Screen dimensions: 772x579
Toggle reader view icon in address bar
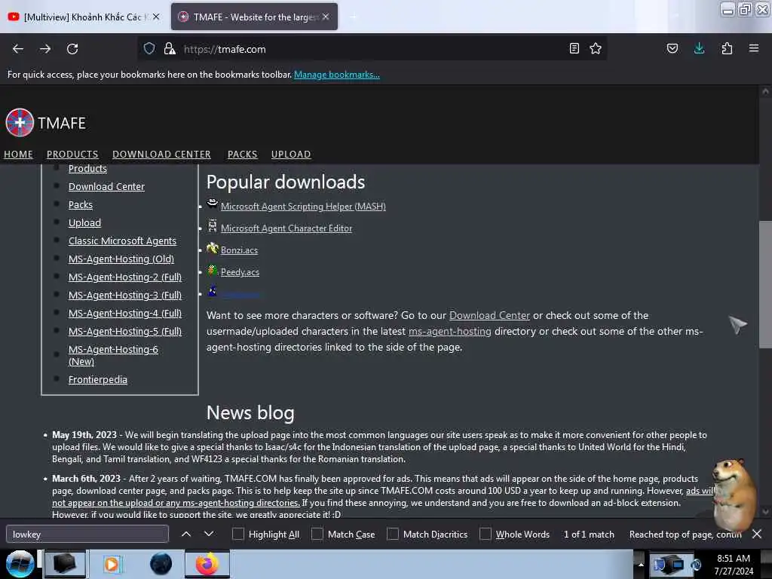[574, 48]
